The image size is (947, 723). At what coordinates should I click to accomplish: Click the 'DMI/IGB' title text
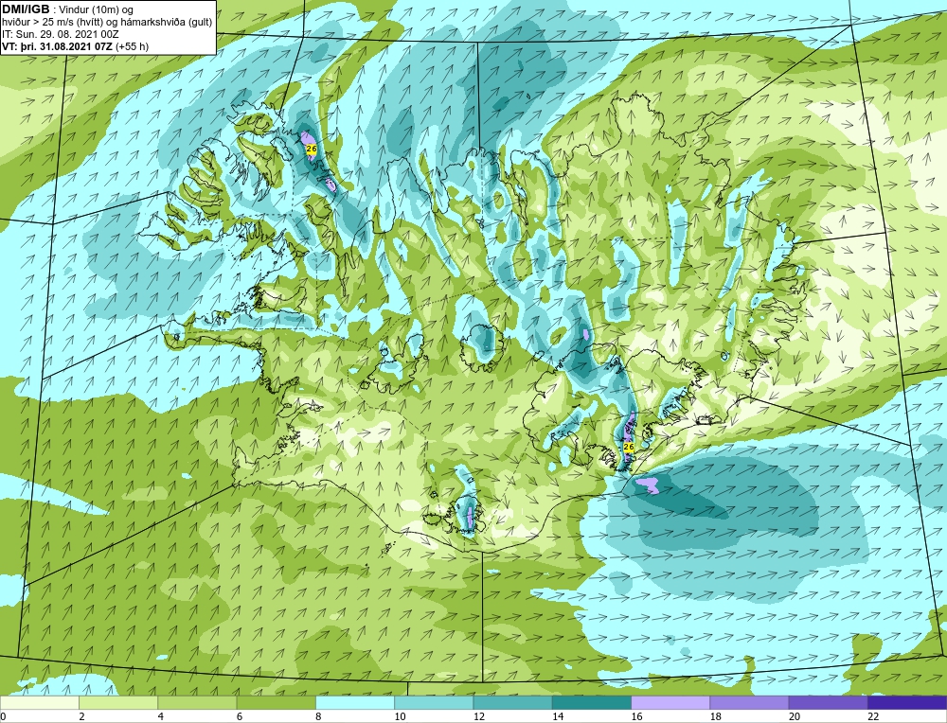tap(26, 9)
